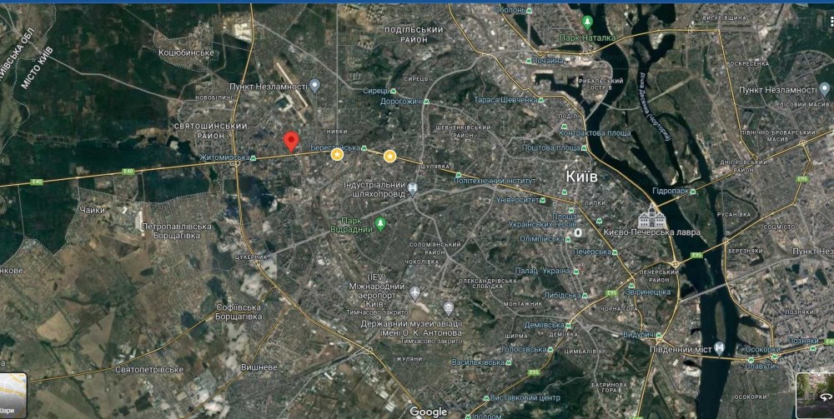Click the Пункт Незламності pin near Нивки
The width and height of the screenshot is (834, 419).
click(315, 86)
